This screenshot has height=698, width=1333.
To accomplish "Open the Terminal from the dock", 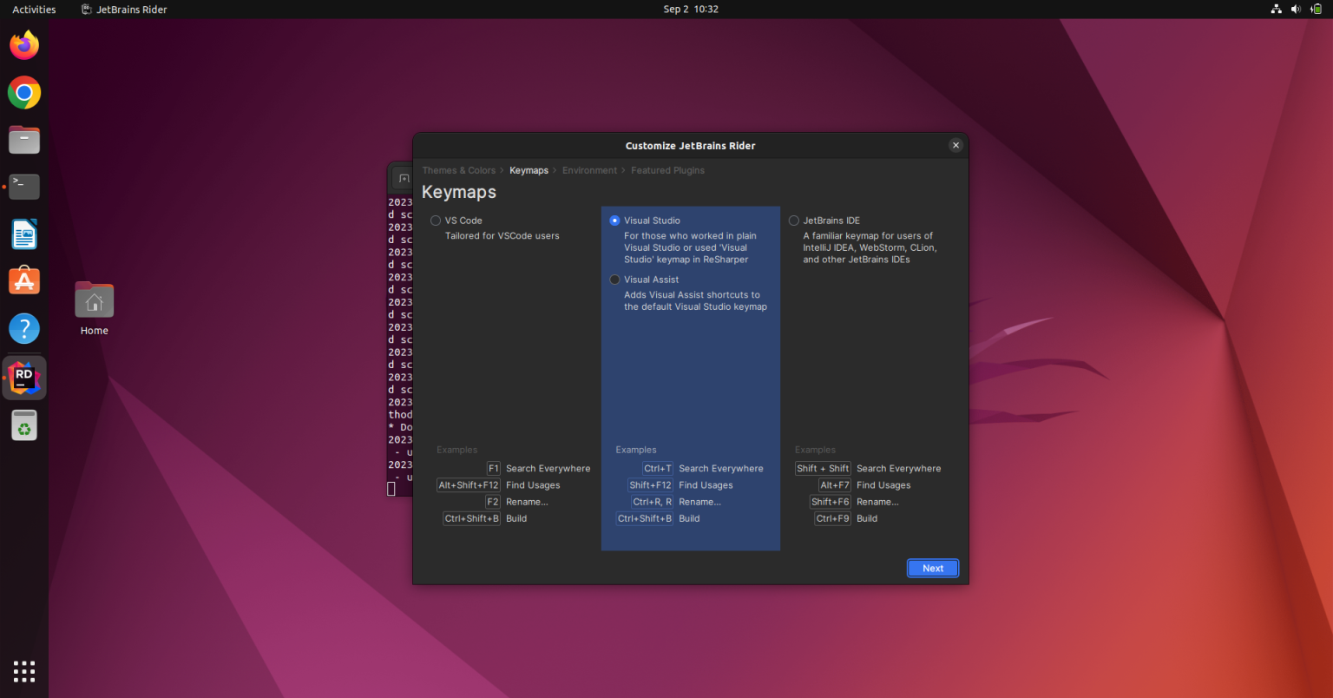I will click(x=23, y=186).
